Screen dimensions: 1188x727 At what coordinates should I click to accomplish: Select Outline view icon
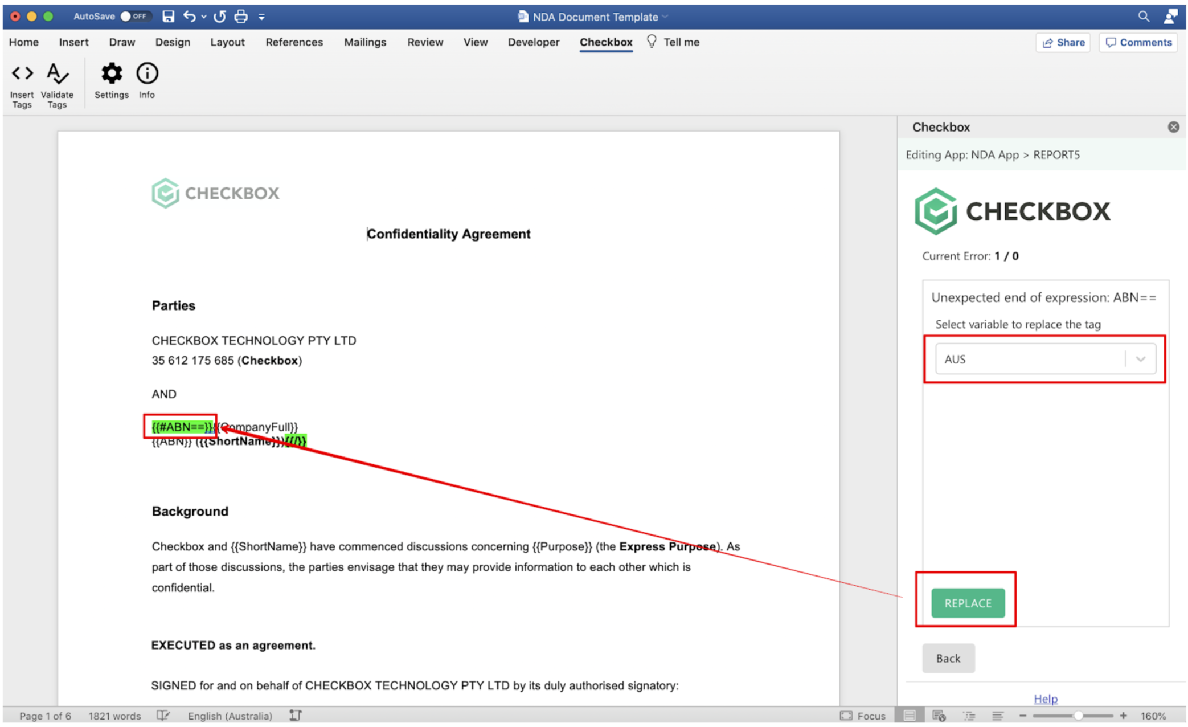point(969,716)
